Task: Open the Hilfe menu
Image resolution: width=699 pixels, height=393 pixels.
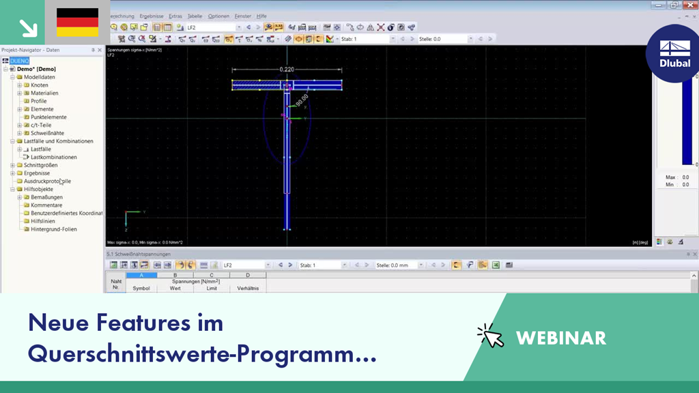Action: (261, 16)
